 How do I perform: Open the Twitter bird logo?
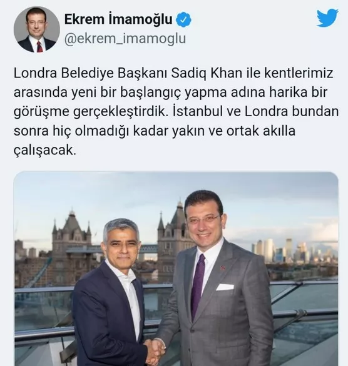(327, 17)
